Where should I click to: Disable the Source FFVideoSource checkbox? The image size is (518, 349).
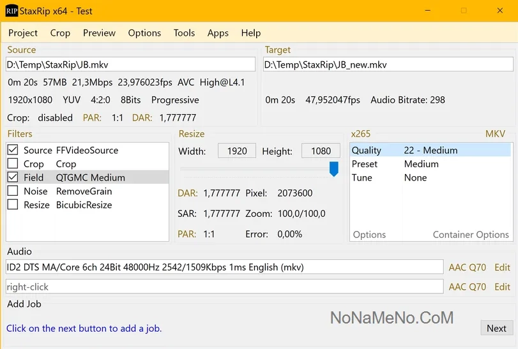click(13, 151)
